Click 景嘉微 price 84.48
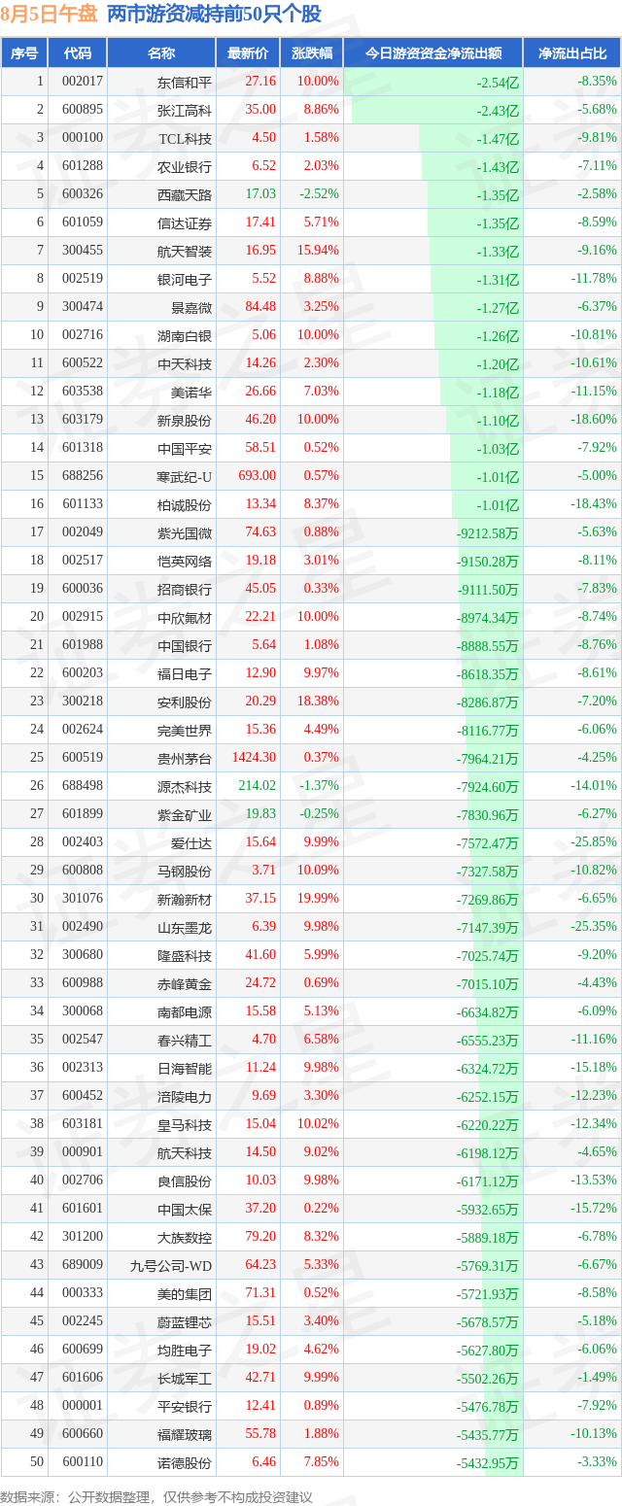The image size is (622, 1506). (x=260, y=307)
